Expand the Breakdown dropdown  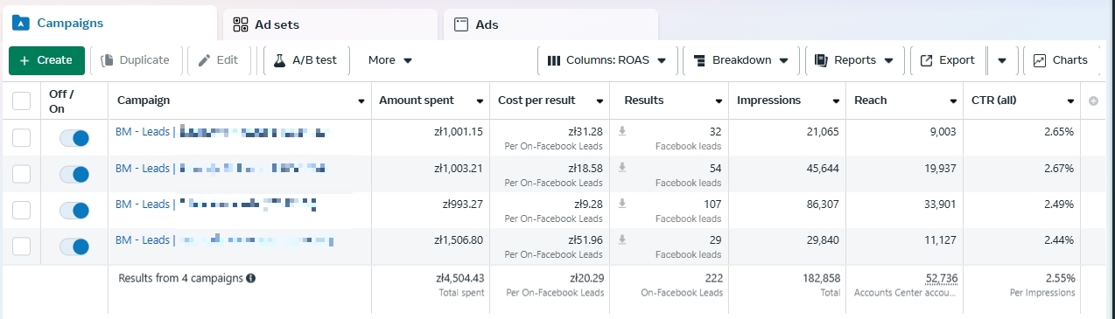click(x=740, y=60)
